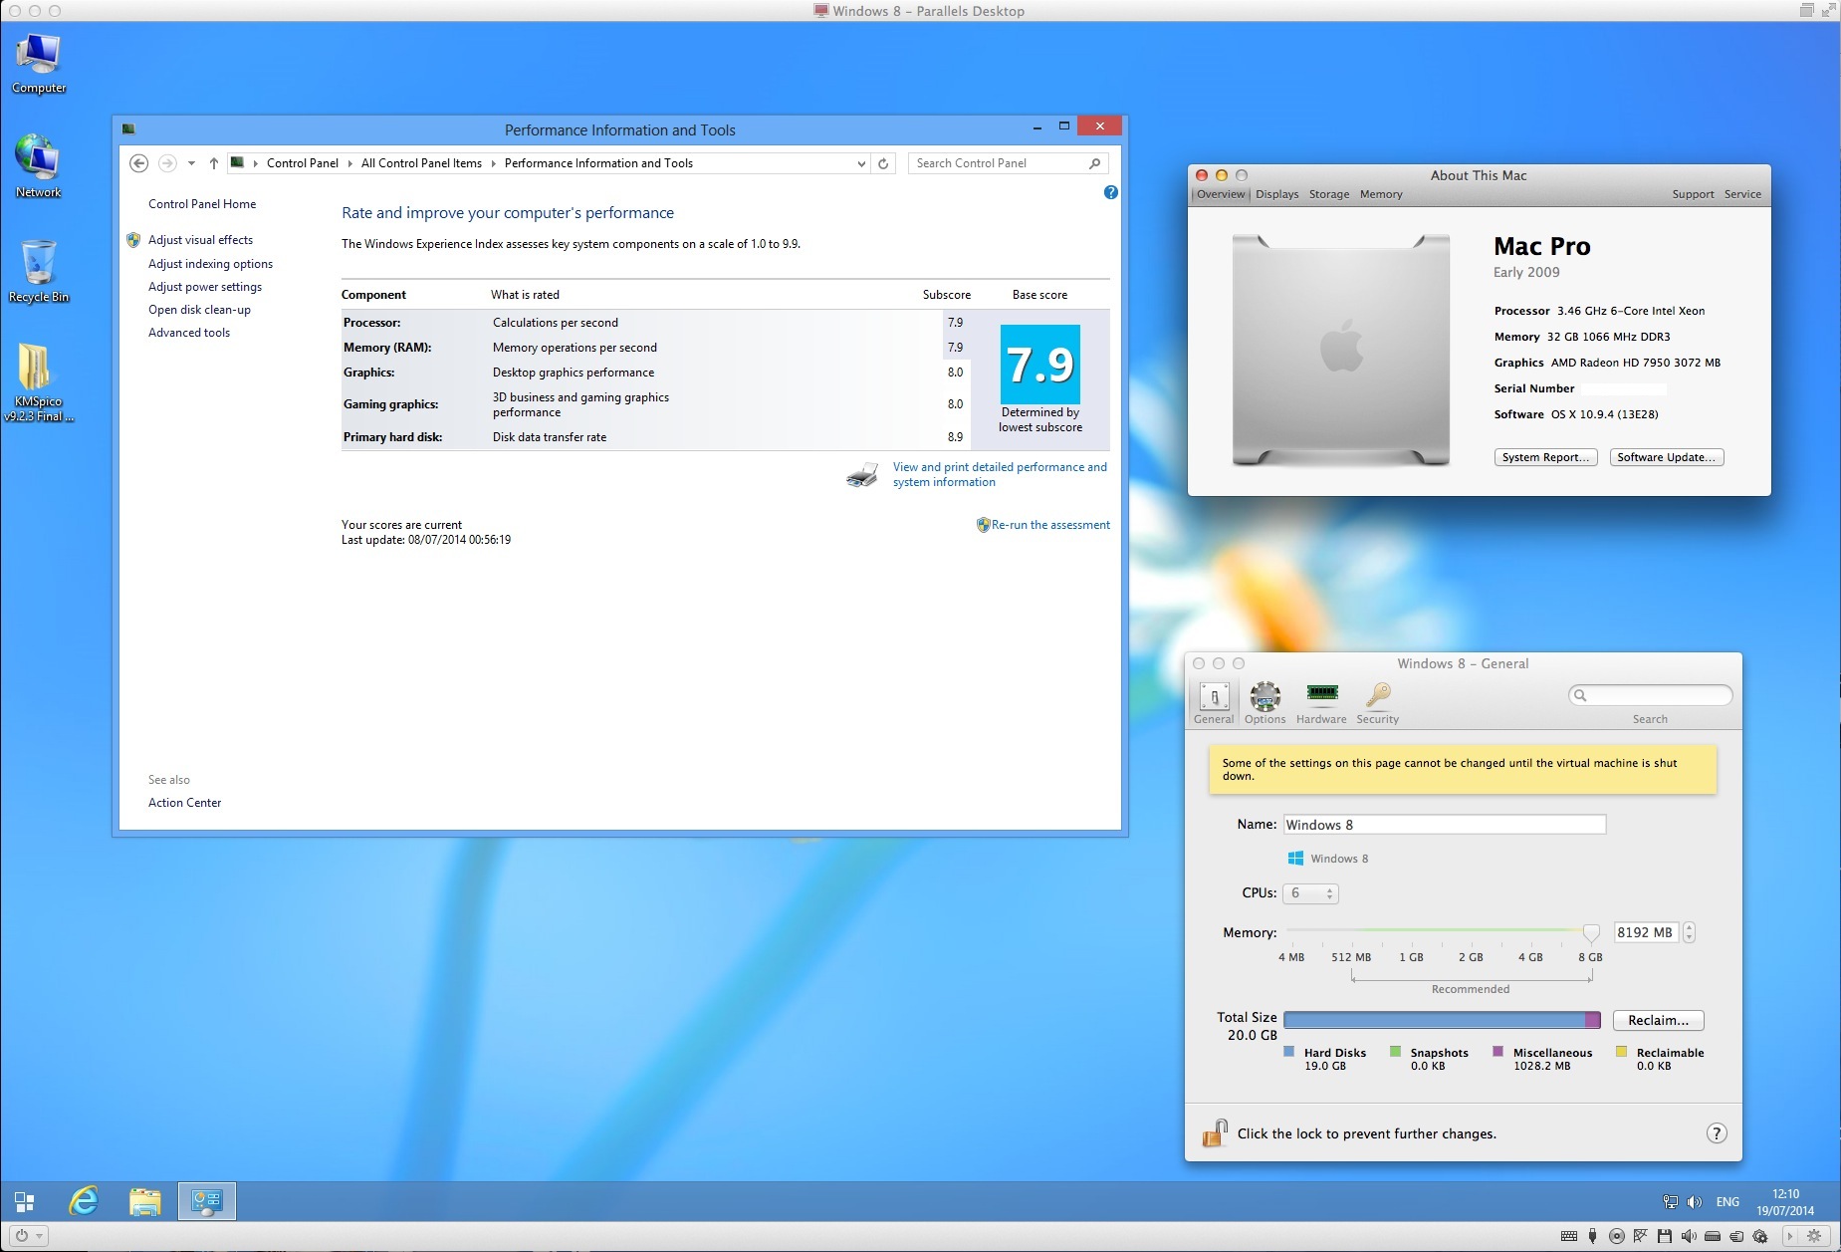Enter full screen from Parallels title bar
Viewport: 1841px width, 1252px height.
tap(1828, 10)
